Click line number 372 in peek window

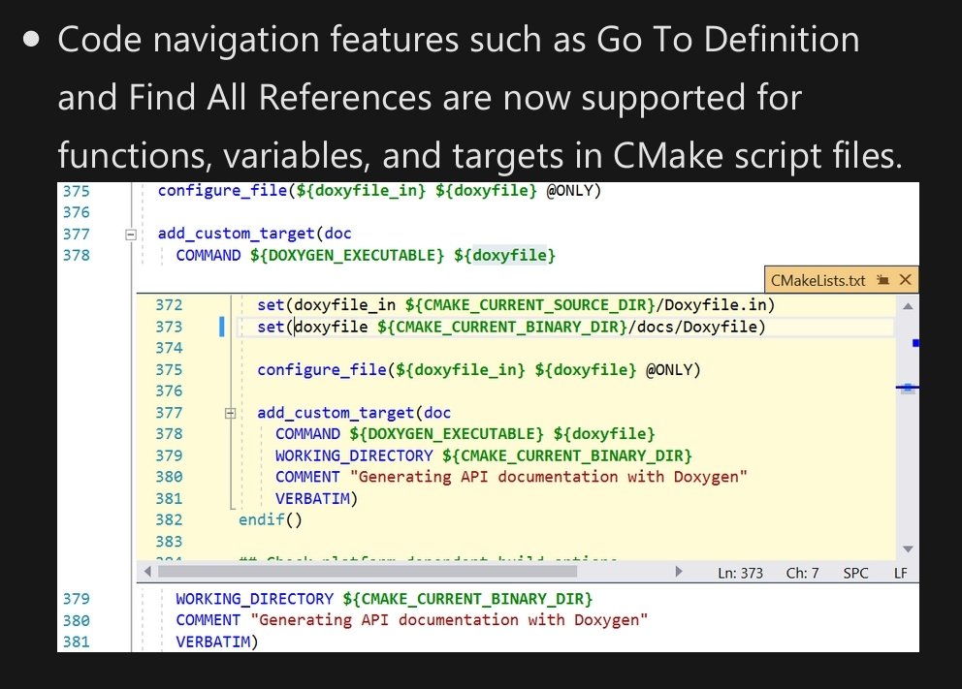pyautogui.click(x=169, y=305)
